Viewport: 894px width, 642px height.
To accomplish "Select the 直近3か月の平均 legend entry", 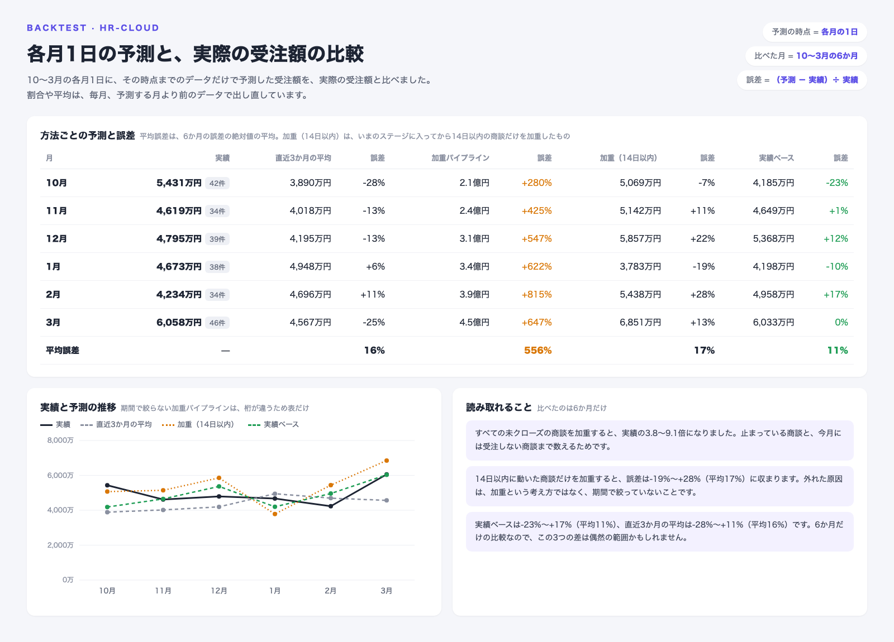I will (x=116, y=425).
